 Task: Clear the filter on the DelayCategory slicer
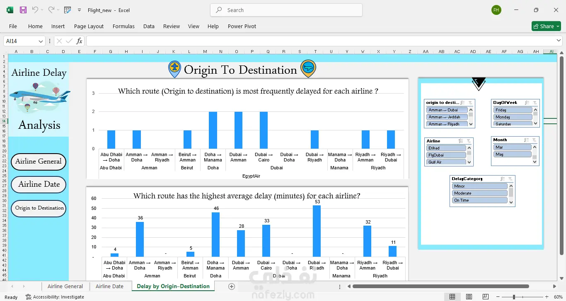click(510, 179)
